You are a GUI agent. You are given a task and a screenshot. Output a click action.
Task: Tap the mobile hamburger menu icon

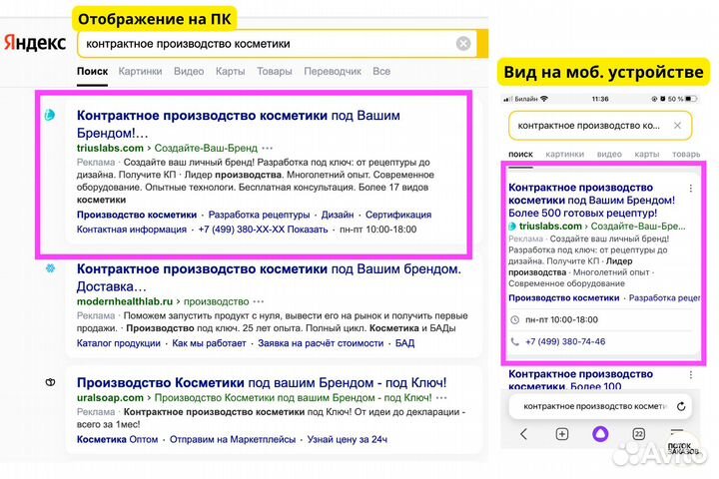tap(676, 432)
